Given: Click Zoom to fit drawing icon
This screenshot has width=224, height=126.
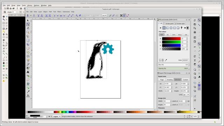Looking at the screenshot, I should 195,73.
